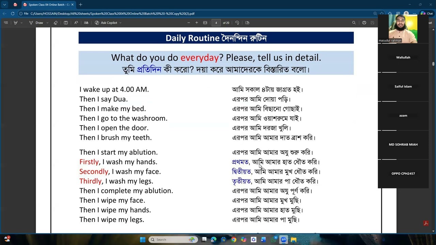Open the PDF contents sidebar icon
Viewport: 436px width, 245px height.
(x=6, y=23)
